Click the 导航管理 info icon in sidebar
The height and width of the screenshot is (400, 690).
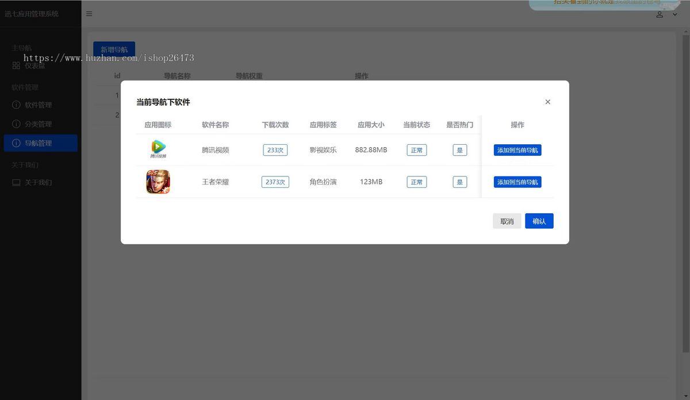[x=16, y=143]
